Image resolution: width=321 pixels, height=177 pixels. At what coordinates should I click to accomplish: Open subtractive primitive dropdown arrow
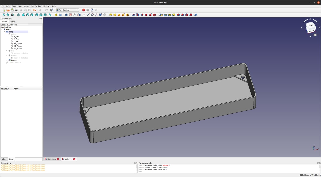click(x=157, y=15)
